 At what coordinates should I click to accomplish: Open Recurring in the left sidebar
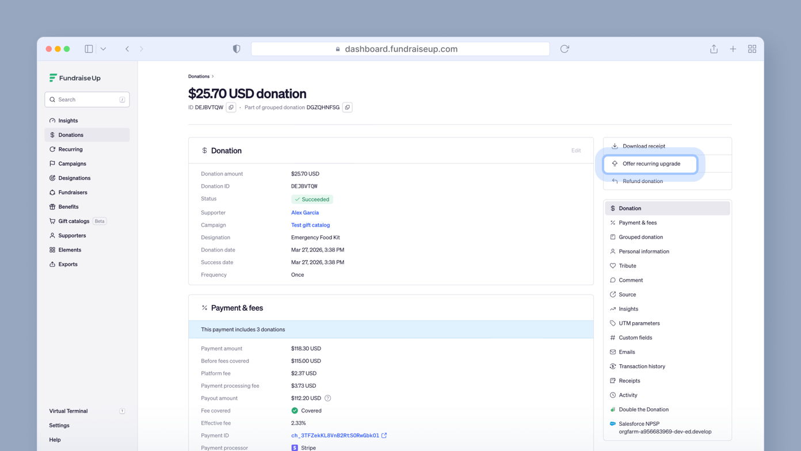tap(87, 149)
